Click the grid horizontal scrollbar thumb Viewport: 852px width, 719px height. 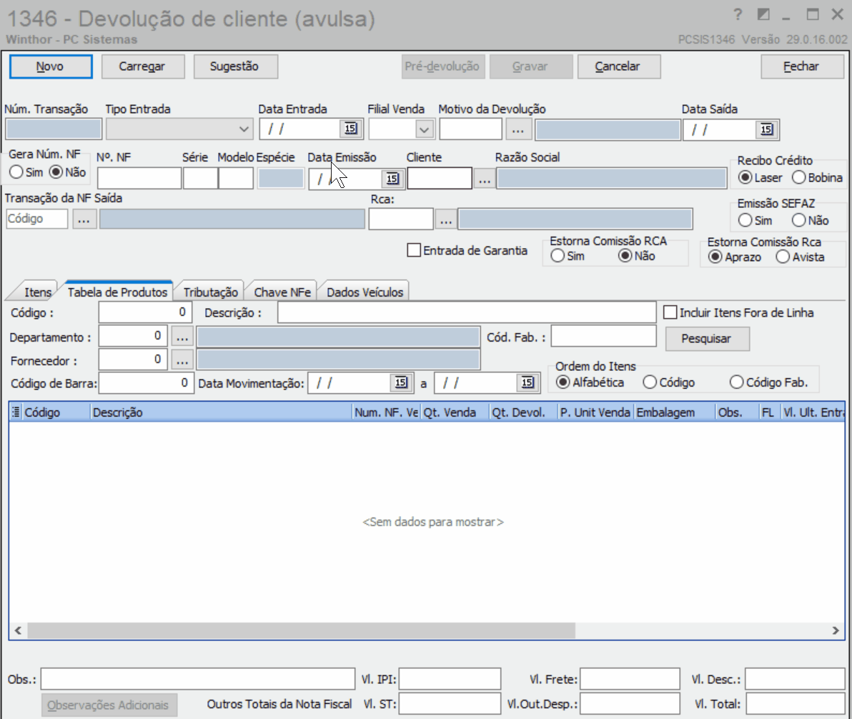point(302,630)
